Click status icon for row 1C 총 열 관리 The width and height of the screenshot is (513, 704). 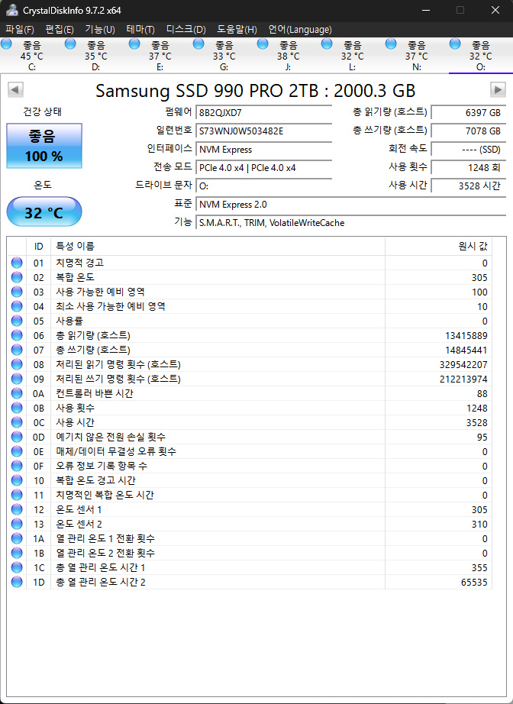[17, 567]
